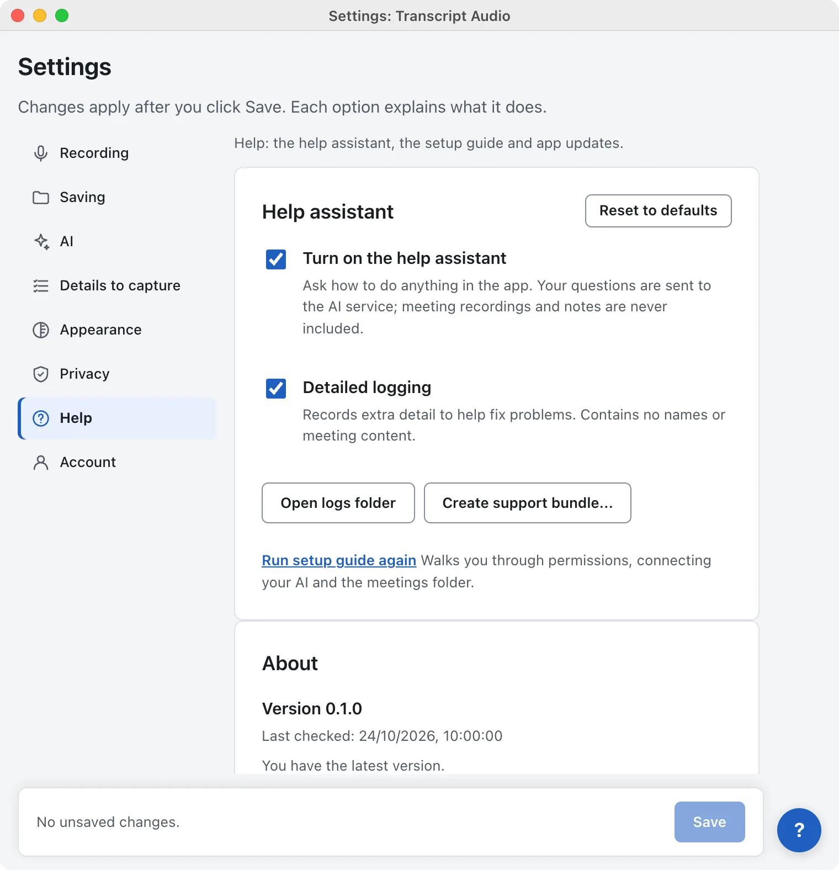The image size is (839, 870).
Task: Close the Settings window with red button
Action: (x=18, y=15)
